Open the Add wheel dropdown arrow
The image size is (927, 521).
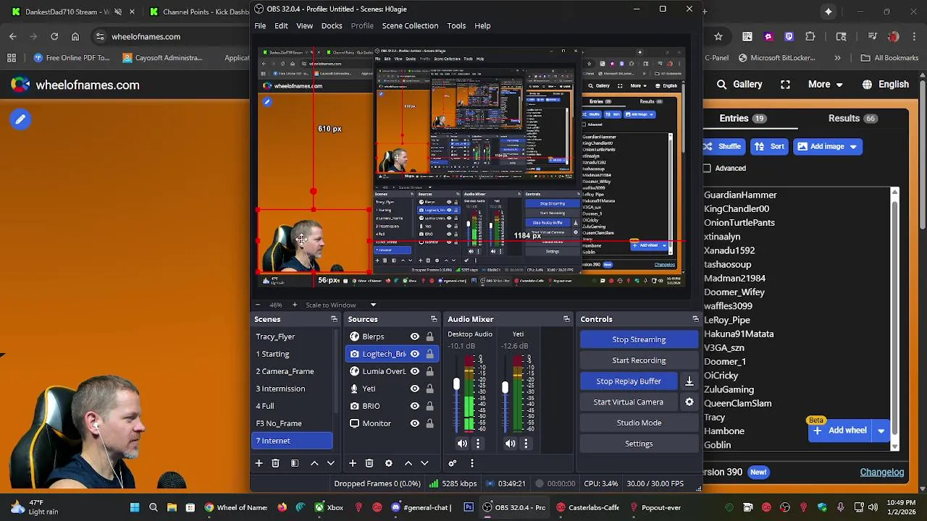(881, 431)
